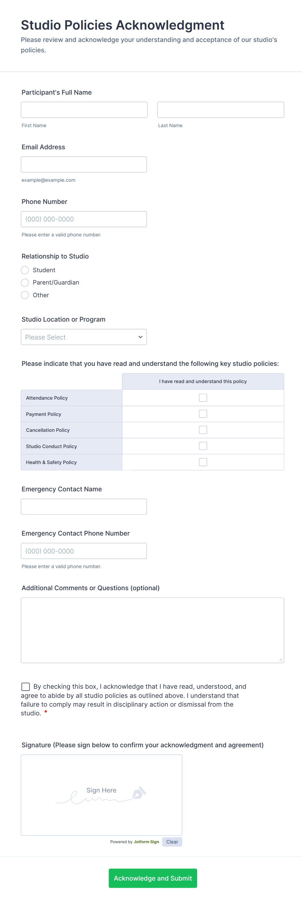Image resolution: width=302 pixels, height=904 pixels.
Task: Select the Parent/Guardian radio option
Action: pyautogui.click(x=25, y=283)
